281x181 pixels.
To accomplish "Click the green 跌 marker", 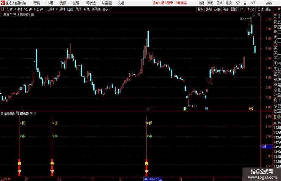I will pyautogui.click(x=185, y=109).
